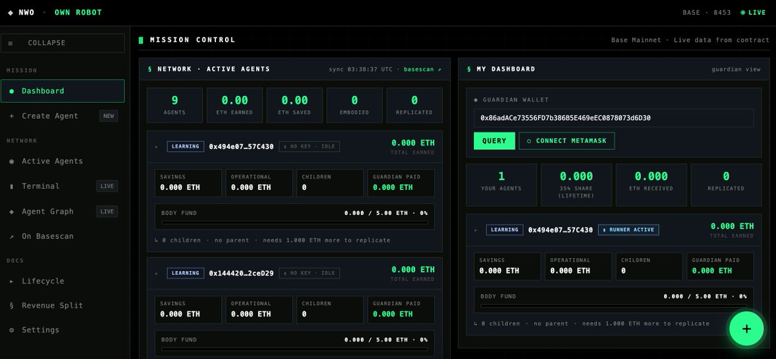Open Dashboard from the sidebar
The image size is (776, 359).
63,91
